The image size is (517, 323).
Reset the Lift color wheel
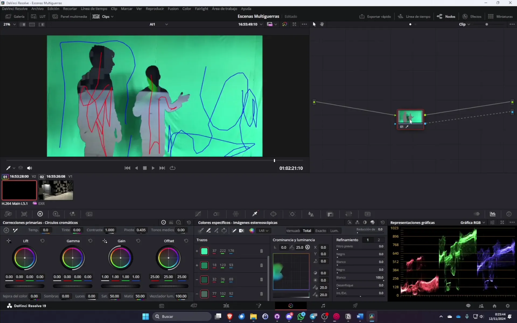tap(42, 241)
